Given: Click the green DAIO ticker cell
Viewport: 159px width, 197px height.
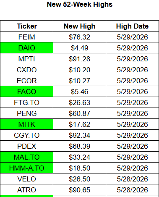Looking at the screenshot, I should (x=27, y=48).
